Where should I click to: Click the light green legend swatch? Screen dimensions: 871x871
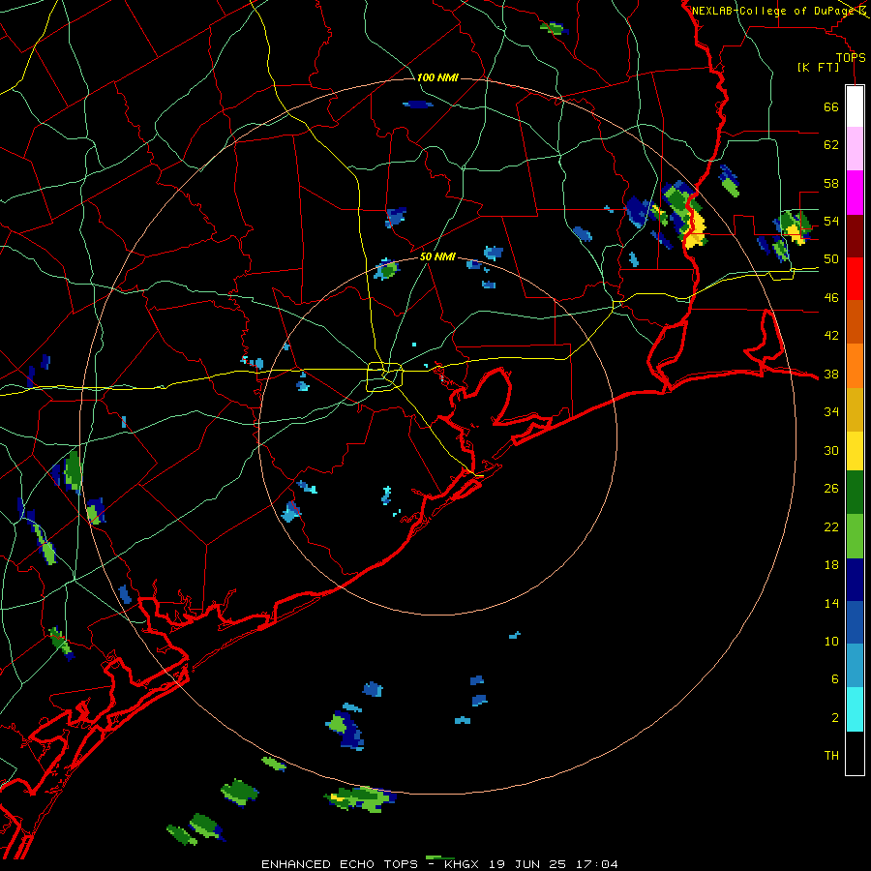(x=855, y=536)
